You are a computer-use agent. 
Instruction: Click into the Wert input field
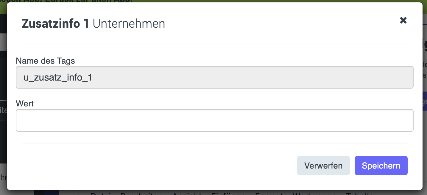click(214, 120)
